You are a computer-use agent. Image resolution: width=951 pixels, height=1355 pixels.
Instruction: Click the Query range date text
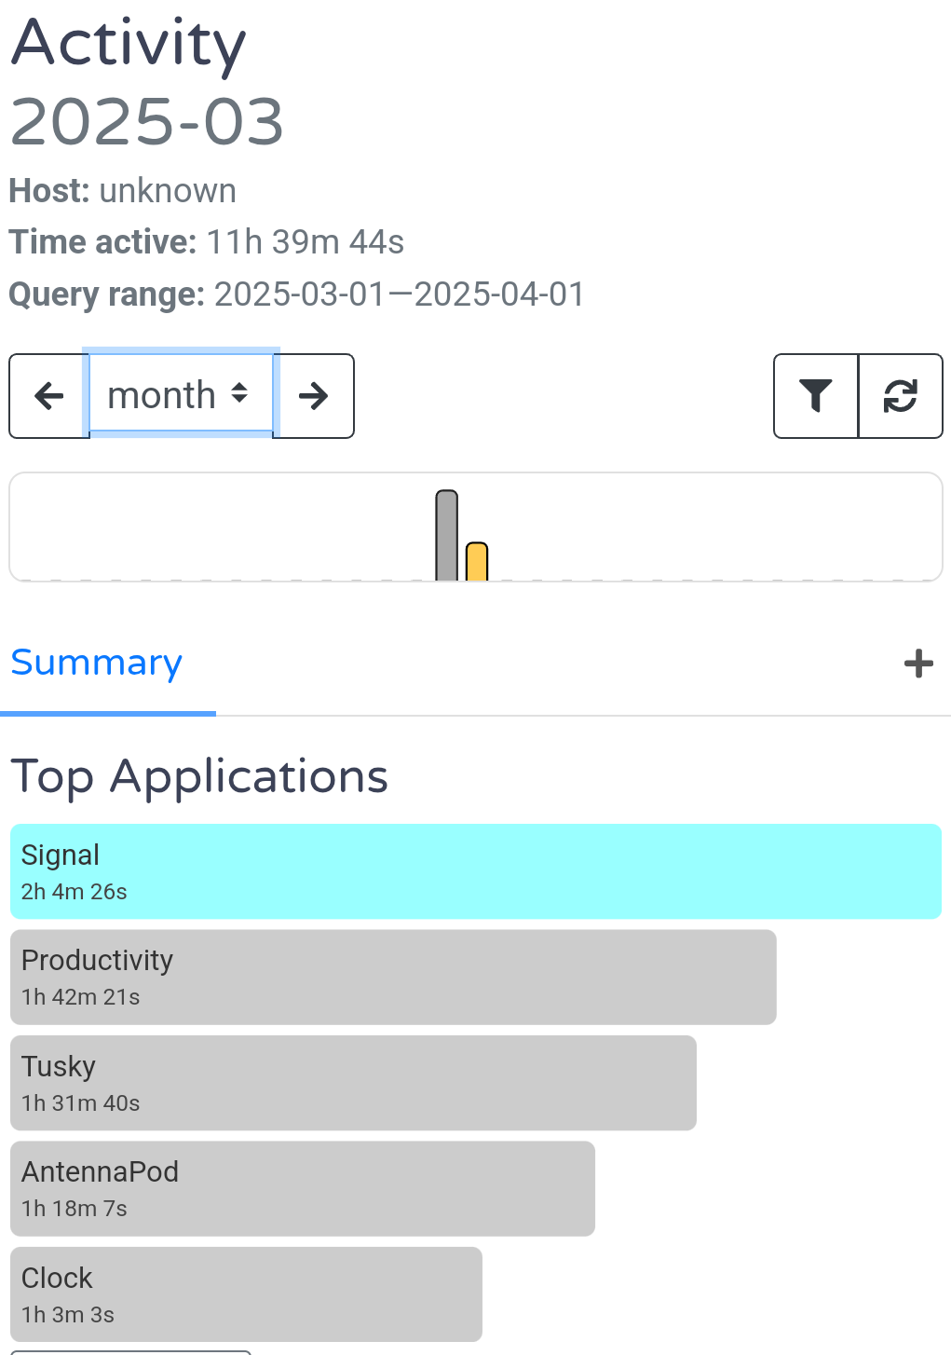click(399, 294)
